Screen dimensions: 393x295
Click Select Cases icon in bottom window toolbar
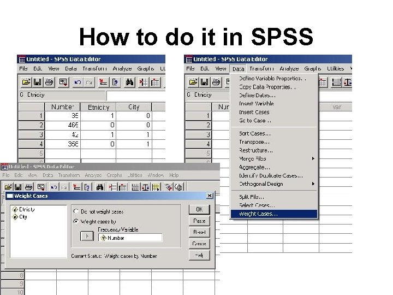click(x=156, y=187)
